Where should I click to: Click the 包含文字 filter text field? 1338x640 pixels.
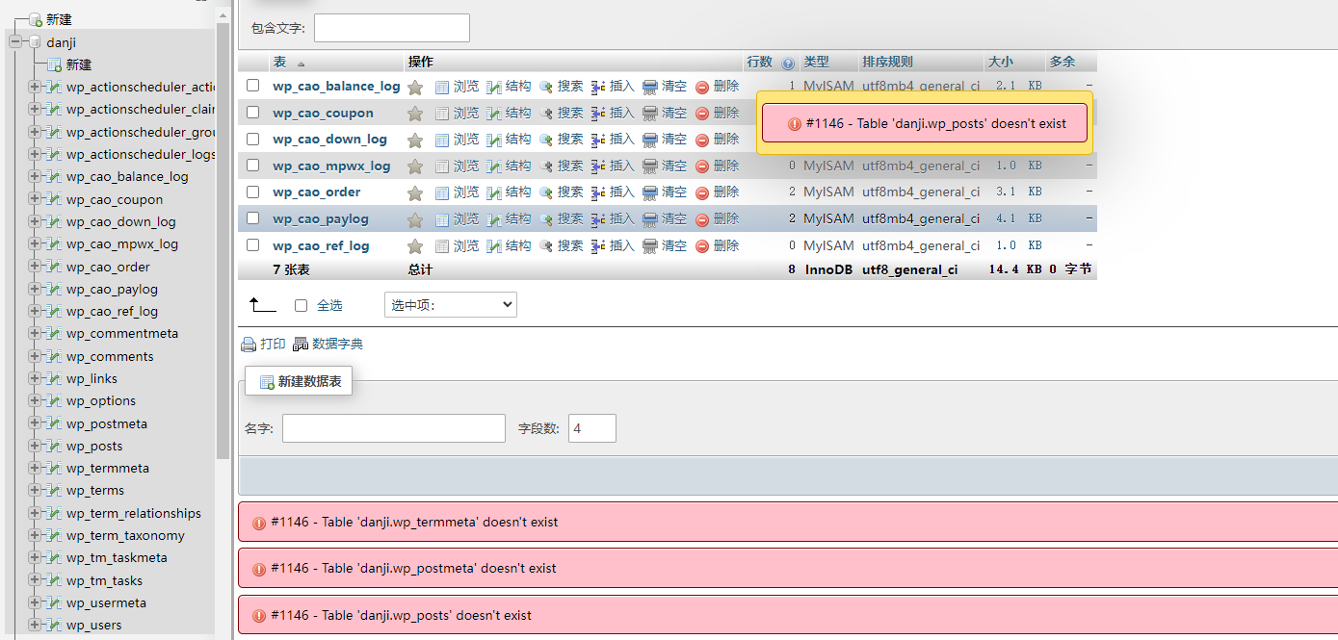coord(391,28)
